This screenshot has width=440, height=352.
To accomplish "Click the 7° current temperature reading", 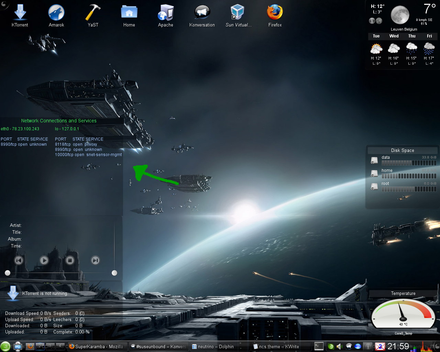I will [x=430, y=9].
